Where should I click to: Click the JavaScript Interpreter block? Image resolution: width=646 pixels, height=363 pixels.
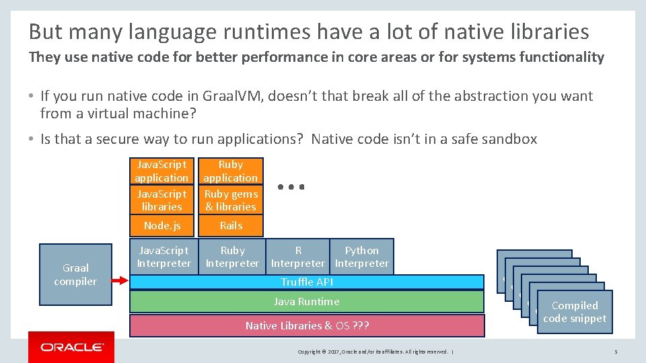click(x=164, y=256)
